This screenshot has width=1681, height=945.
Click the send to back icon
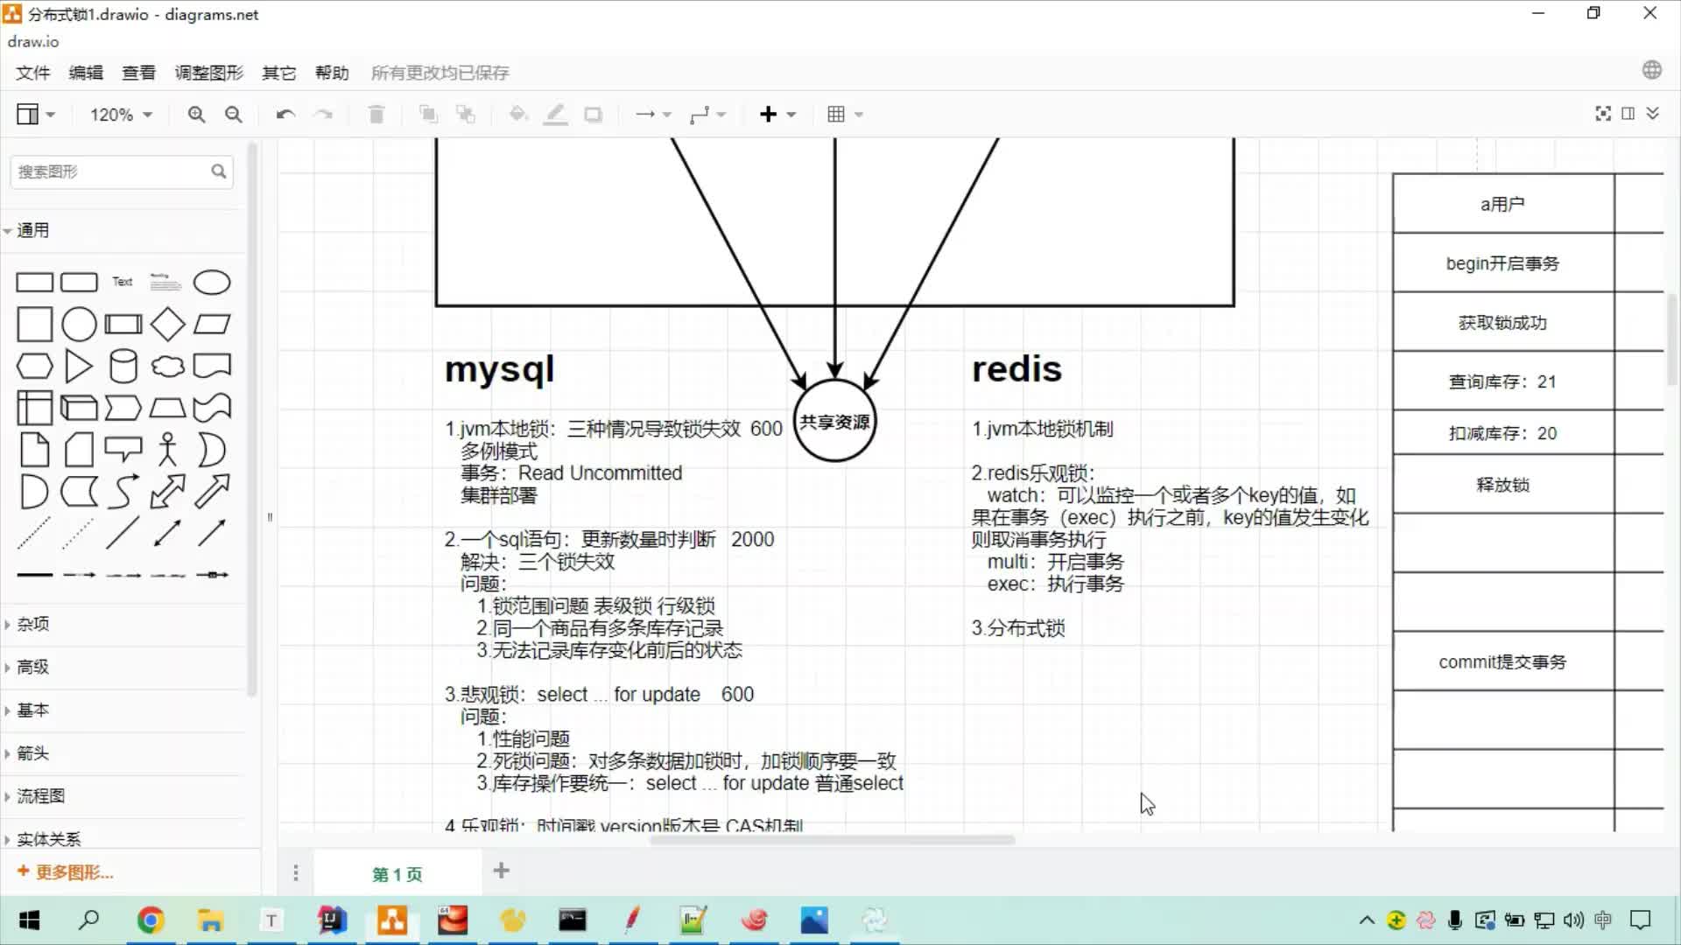466,115
